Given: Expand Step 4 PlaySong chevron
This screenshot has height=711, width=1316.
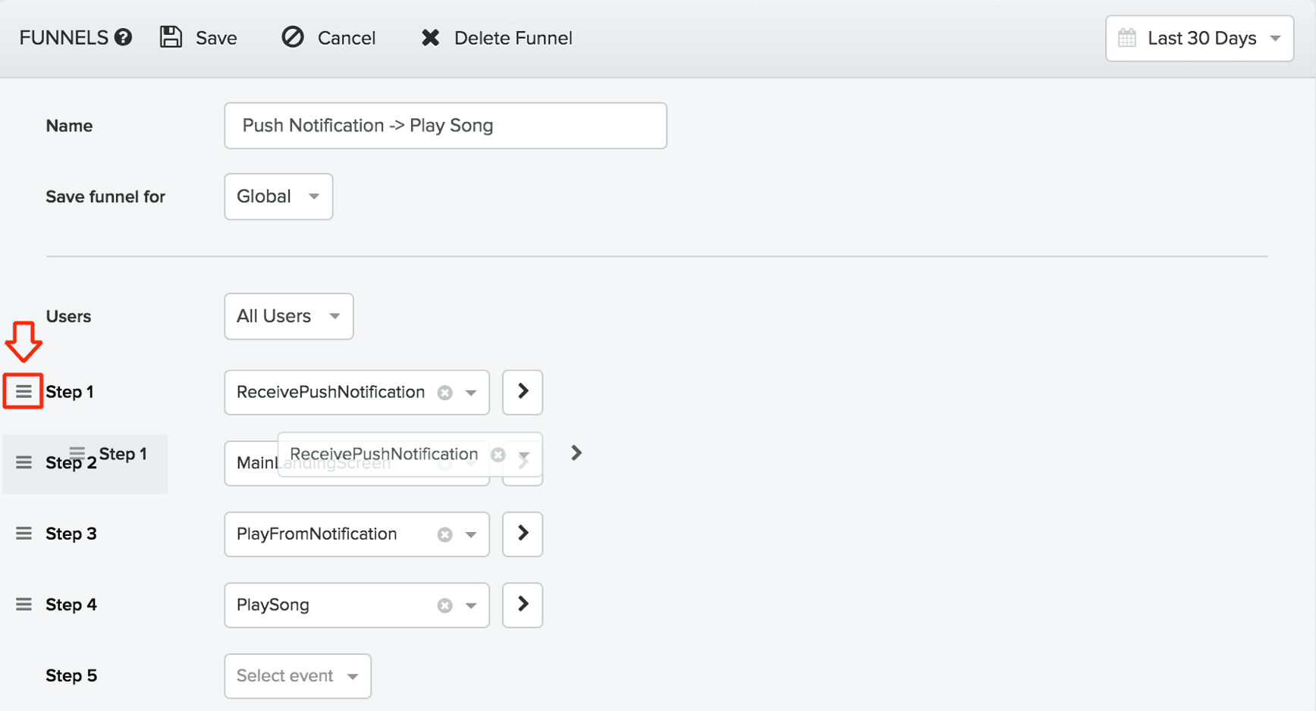Looking at the screenshot, I should coord(522,605).
